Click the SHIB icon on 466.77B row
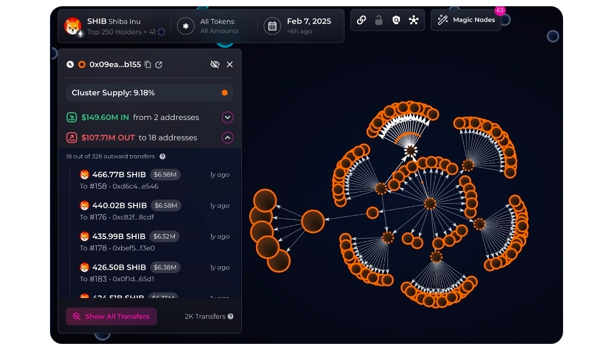Screen dimensions: 613x344 85,175
